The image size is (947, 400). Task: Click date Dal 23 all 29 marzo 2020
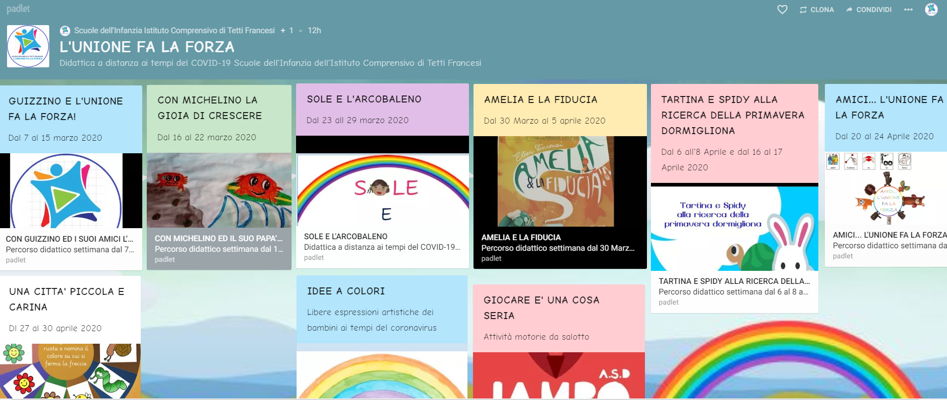(x=357, y=121)
